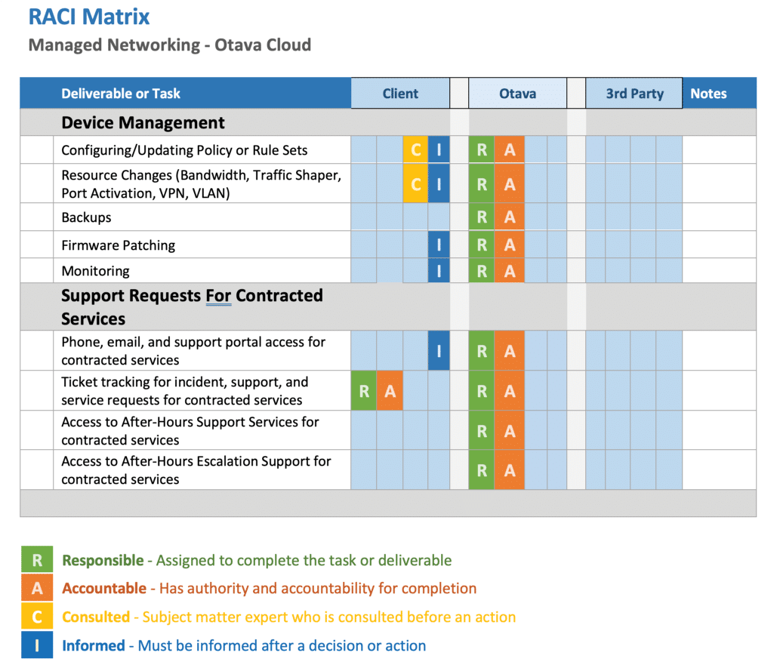Image resolution: width=777 pixels, height=668 pixels.
Task: Click Otava R cell in After-Hours Support Services row
Action: pos(481,430)
